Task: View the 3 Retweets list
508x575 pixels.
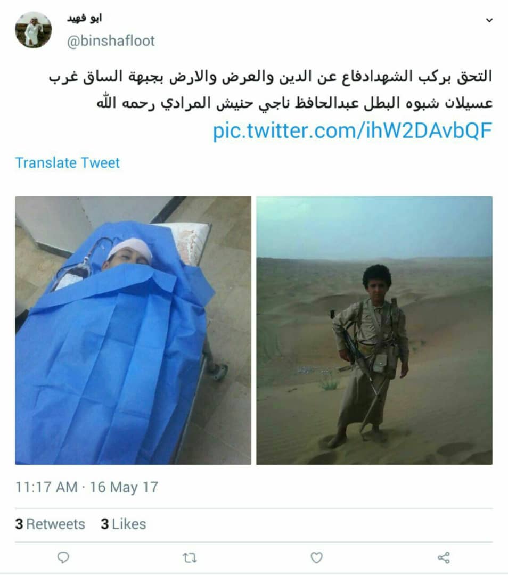Action: (50, 524)
